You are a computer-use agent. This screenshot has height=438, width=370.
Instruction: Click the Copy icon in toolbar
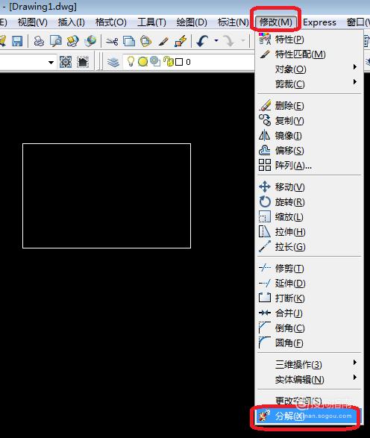(129, 41)
